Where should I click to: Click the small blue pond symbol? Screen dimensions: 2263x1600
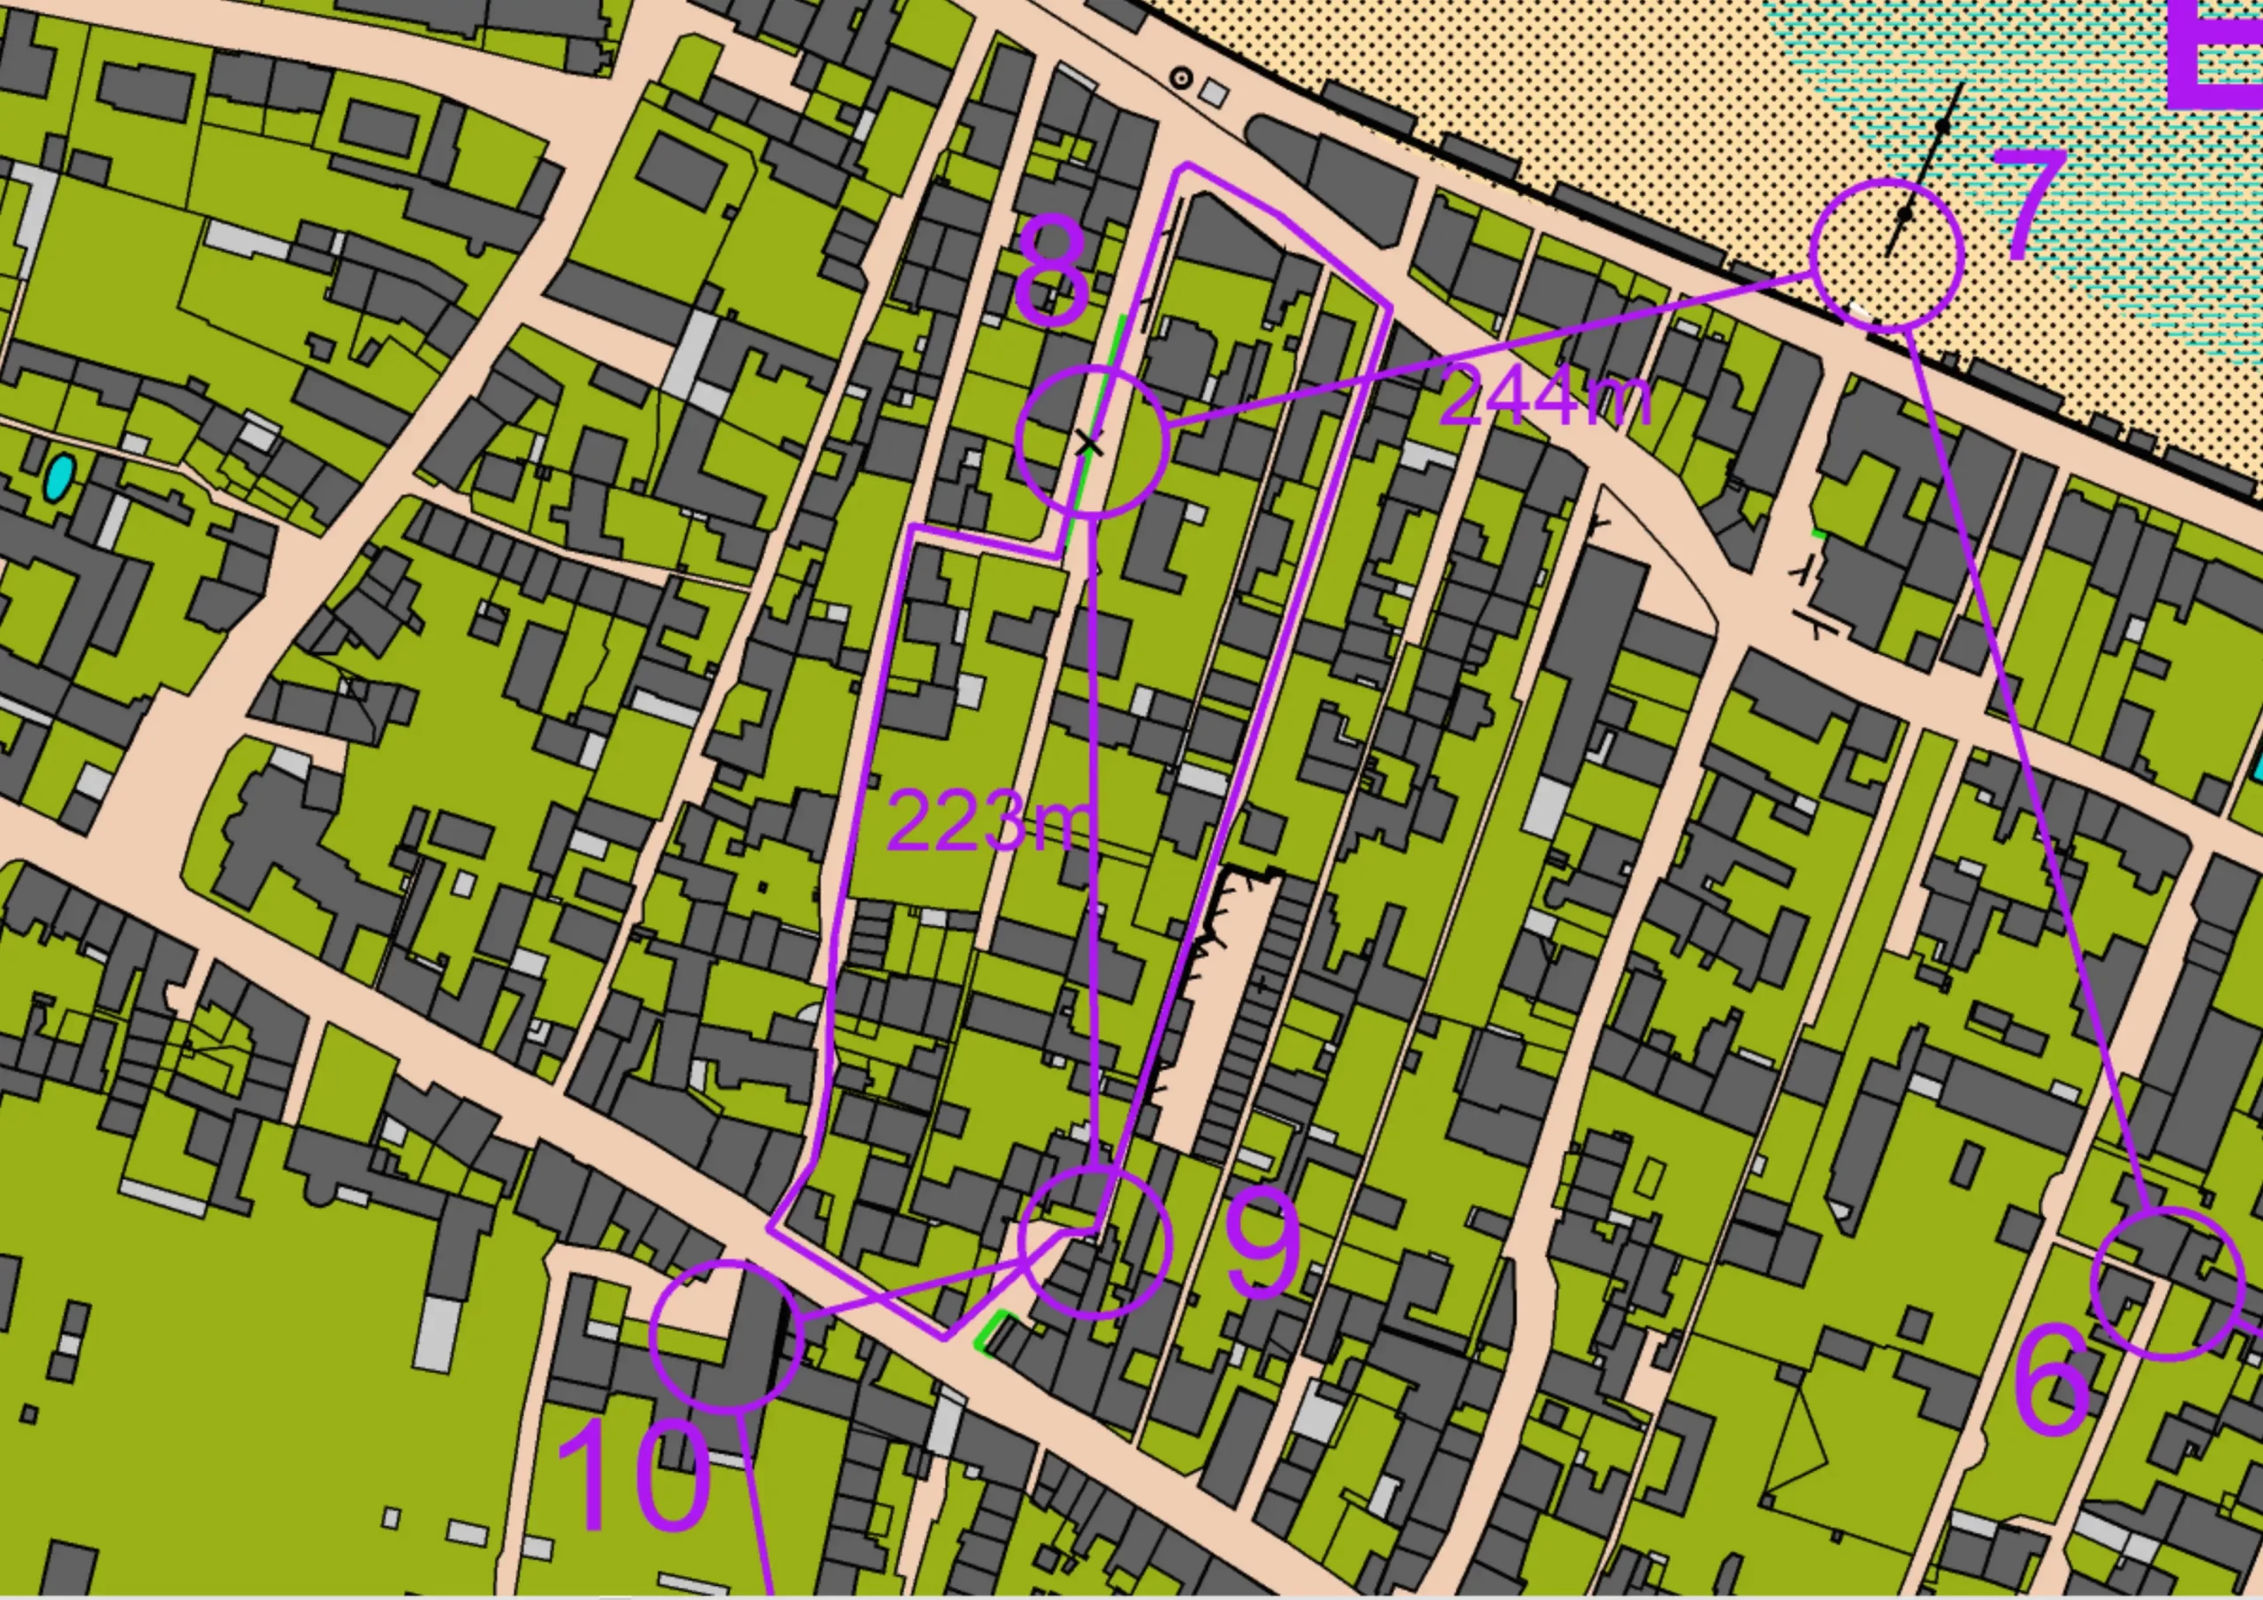[x=60, y=478]
